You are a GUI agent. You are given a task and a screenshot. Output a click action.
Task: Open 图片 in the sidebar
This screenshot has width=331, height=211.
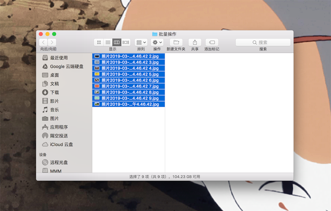[x=64, y=118]
